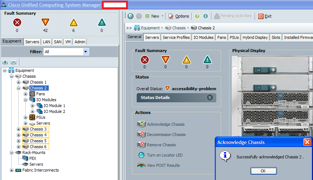Click the Collapse All minus icon above the tree

click(13, 62)
